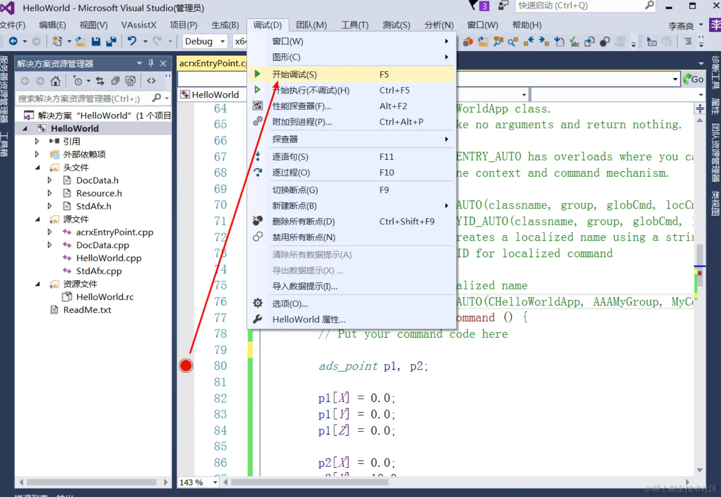Collapse the 资源文件 resource folder
This screenshot has width=721, height=497.
coord(37,284)
